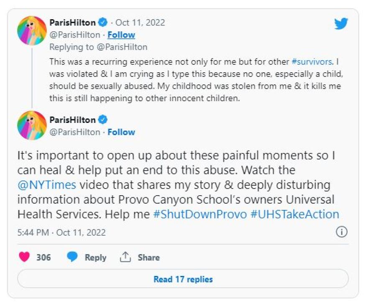Open the tweet info circle icon

[342, 232]
